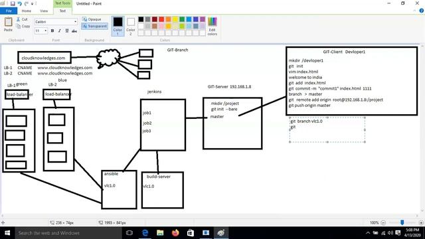Click the network tray icon
Image resolution: width=425 pixels, height=239 pixels.
383,233
